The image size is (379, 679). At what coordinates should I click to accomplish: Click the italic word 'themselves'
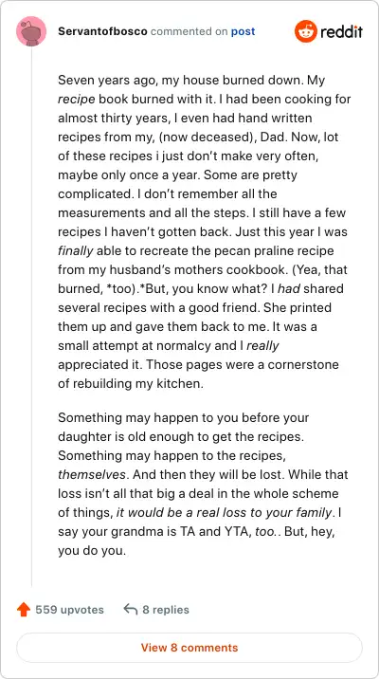coord(92,474)
